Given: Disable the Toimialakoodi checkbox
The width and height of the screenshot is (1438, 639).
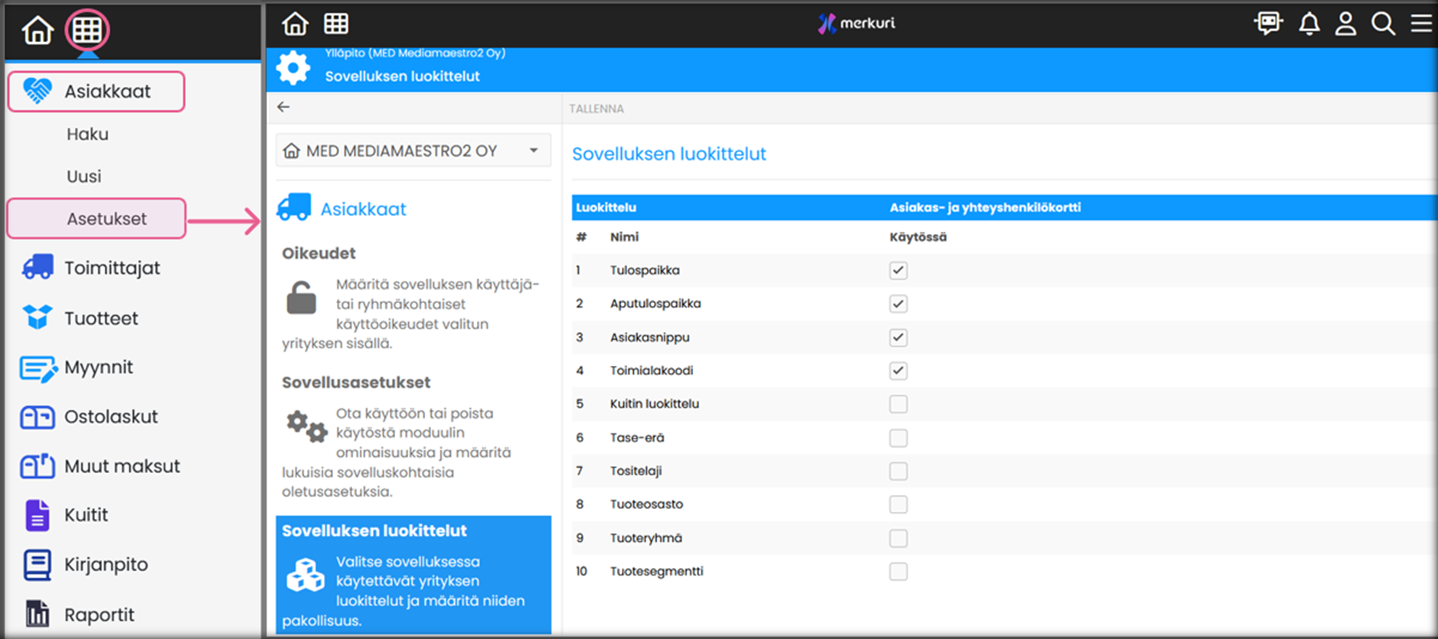Looking at the screenshot, I should click(898, 371).
